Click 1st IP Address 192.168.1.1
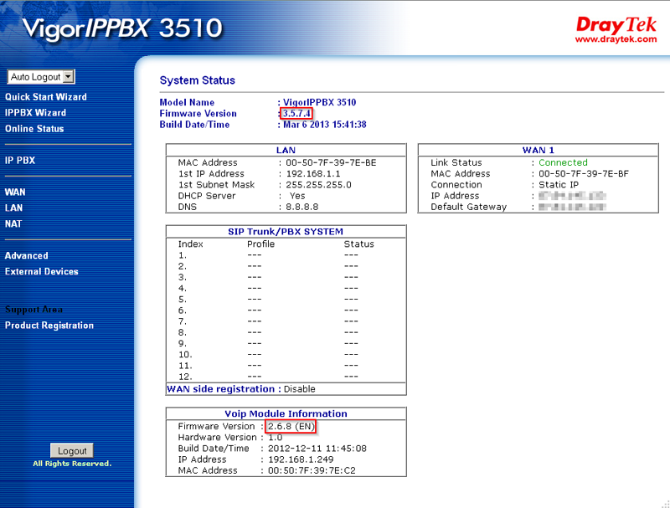This screenshot has width=670, height=508. tap(313, 174)
